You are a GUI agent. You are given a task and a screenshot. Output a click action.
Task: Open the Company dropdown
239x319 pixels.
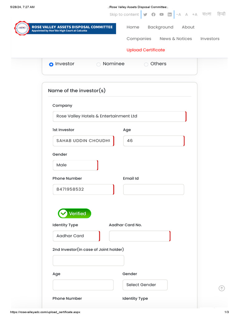coord(119,116)
